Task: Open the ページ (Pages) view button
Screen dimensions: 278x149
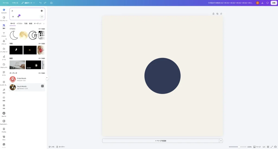Action: point(257,147)
